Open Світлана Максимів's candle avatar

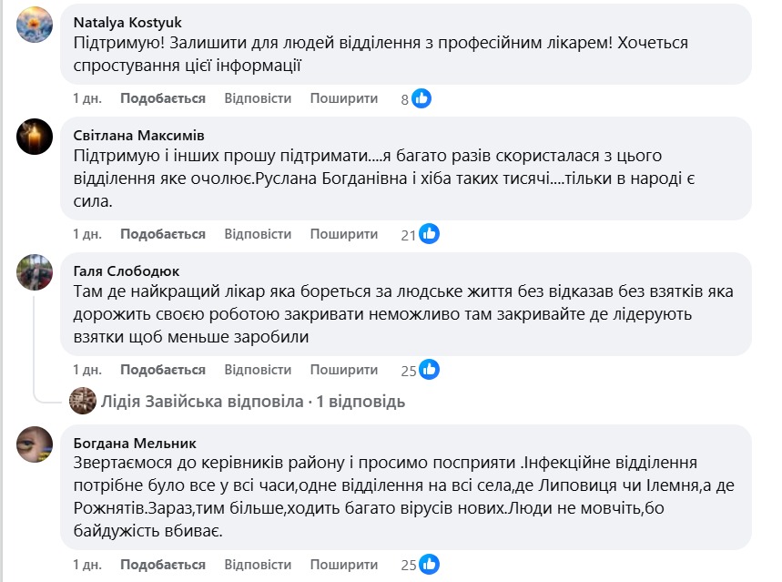coord(35,137)
